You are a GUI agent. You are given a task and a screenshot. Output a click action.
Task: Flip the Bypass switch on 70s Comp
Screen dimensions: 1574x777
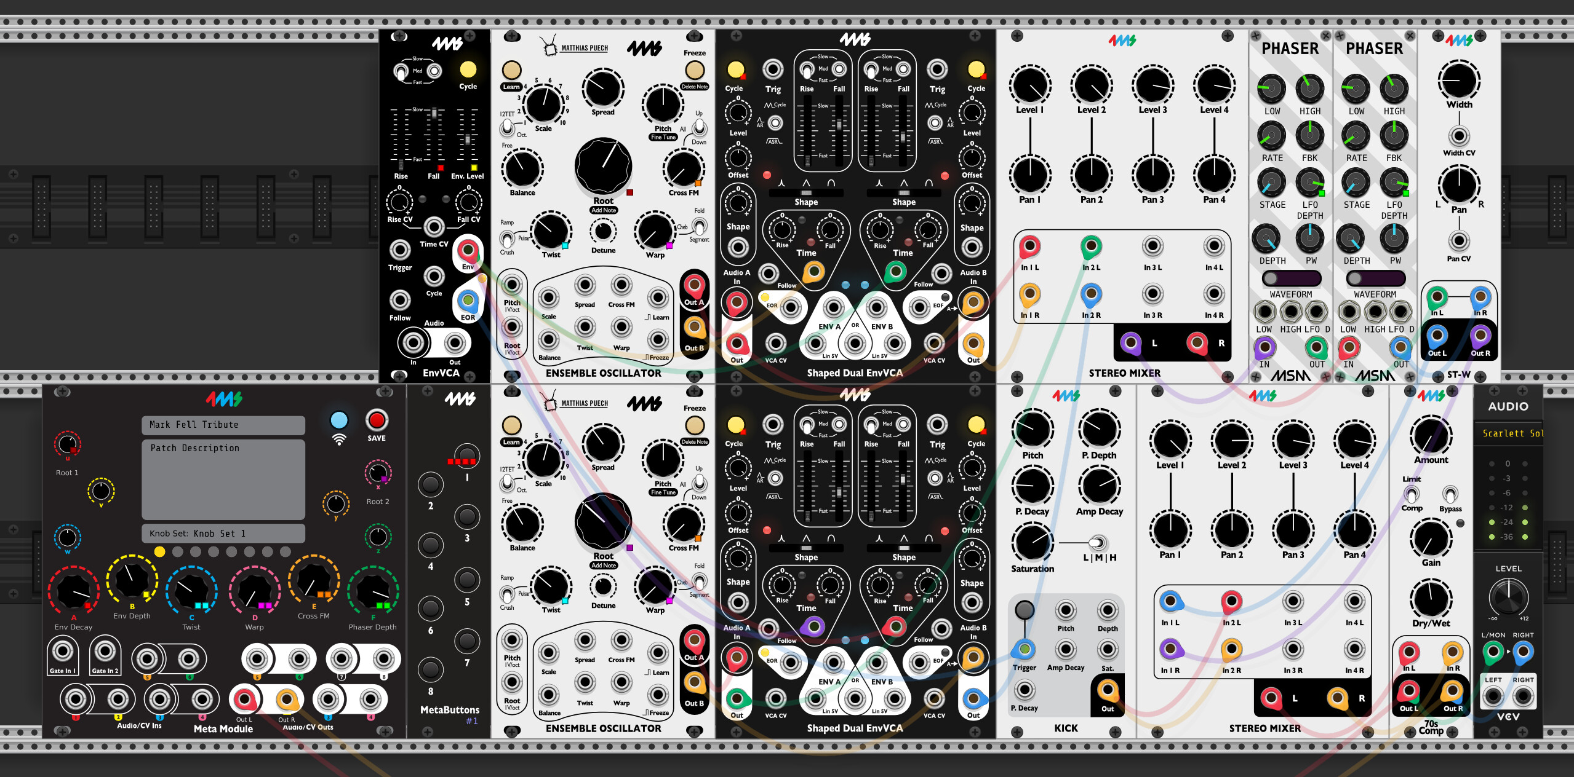point(1450,495)
